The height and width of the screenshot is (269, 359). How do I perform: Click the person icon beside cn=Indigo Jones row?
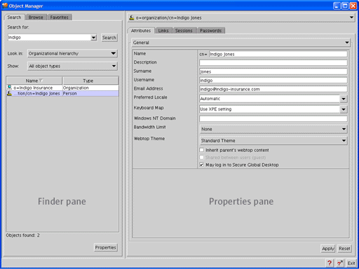pyautogui.click(x=10, y=93)
